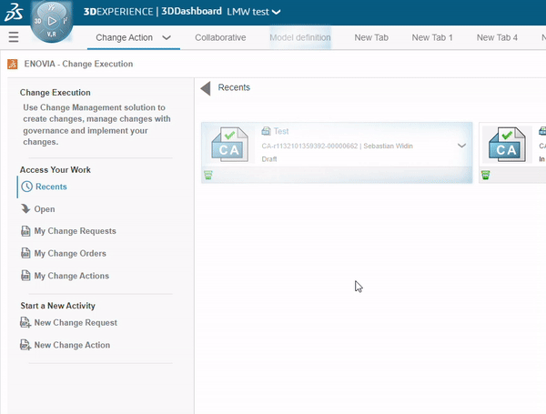The image size is (546, 414).
Task: Open the Recents link
Action: click(51, 187)
